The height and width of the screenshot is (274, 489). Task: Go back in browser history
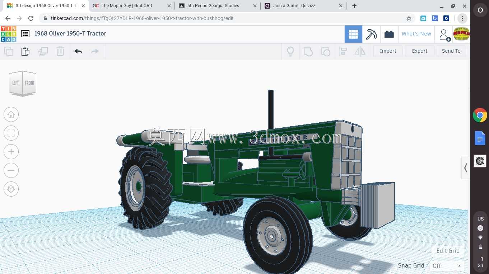(8, 18)
